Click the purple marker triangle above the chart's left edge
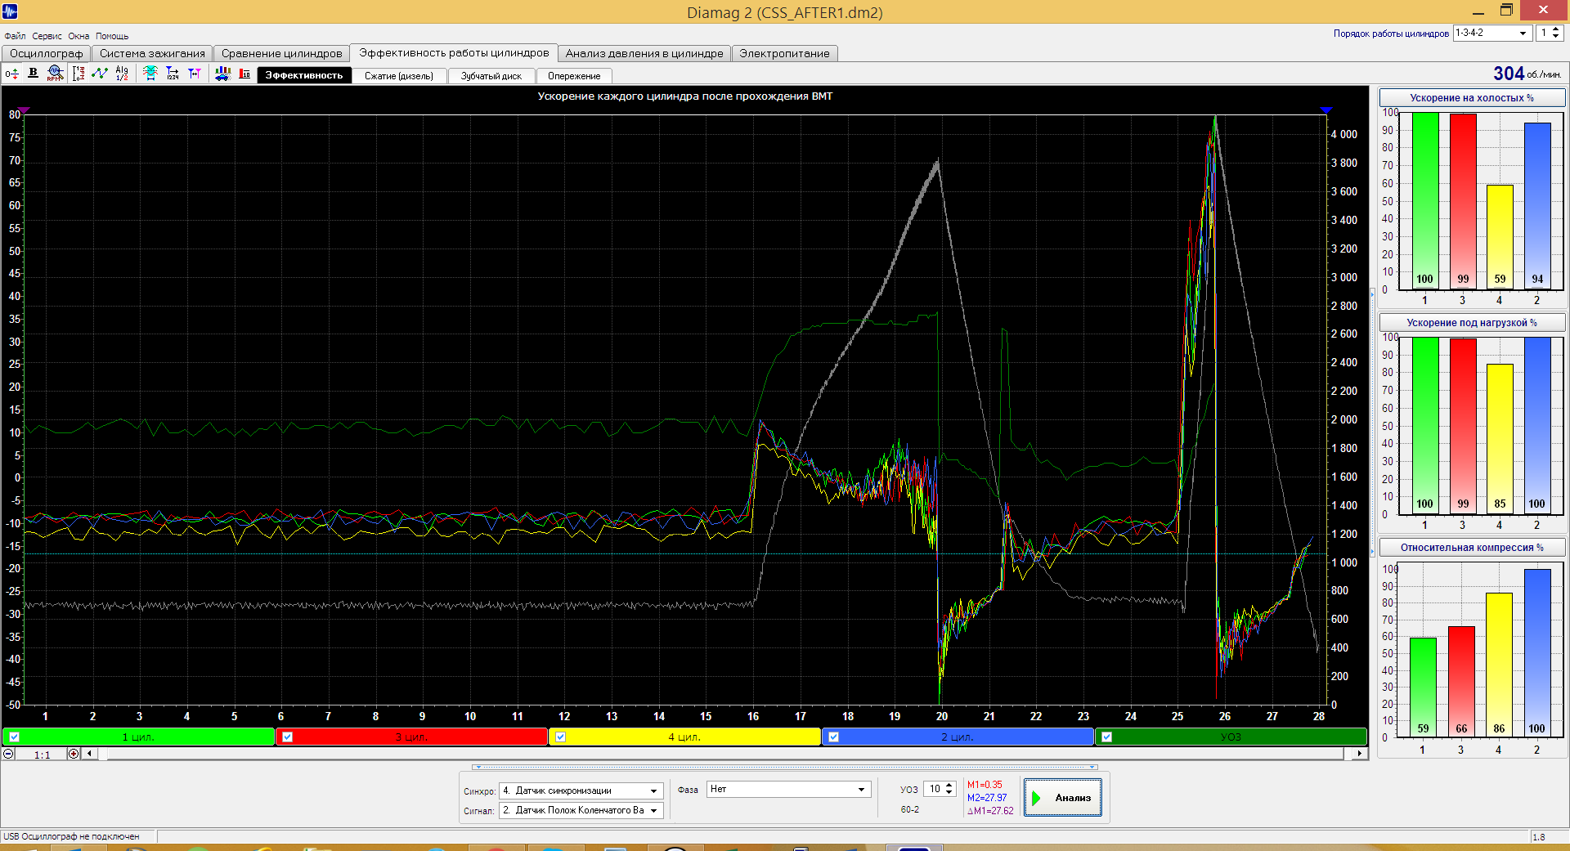This screenshot has height=851, width=1570. (x=25, y=110)
